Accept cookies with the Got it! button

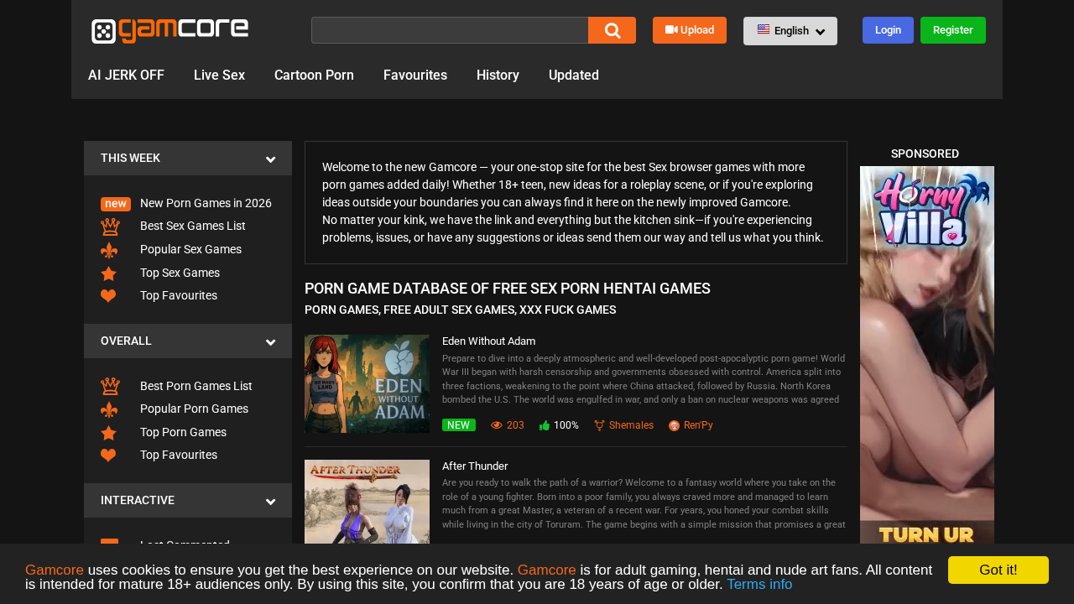click(x=998, y=570)
